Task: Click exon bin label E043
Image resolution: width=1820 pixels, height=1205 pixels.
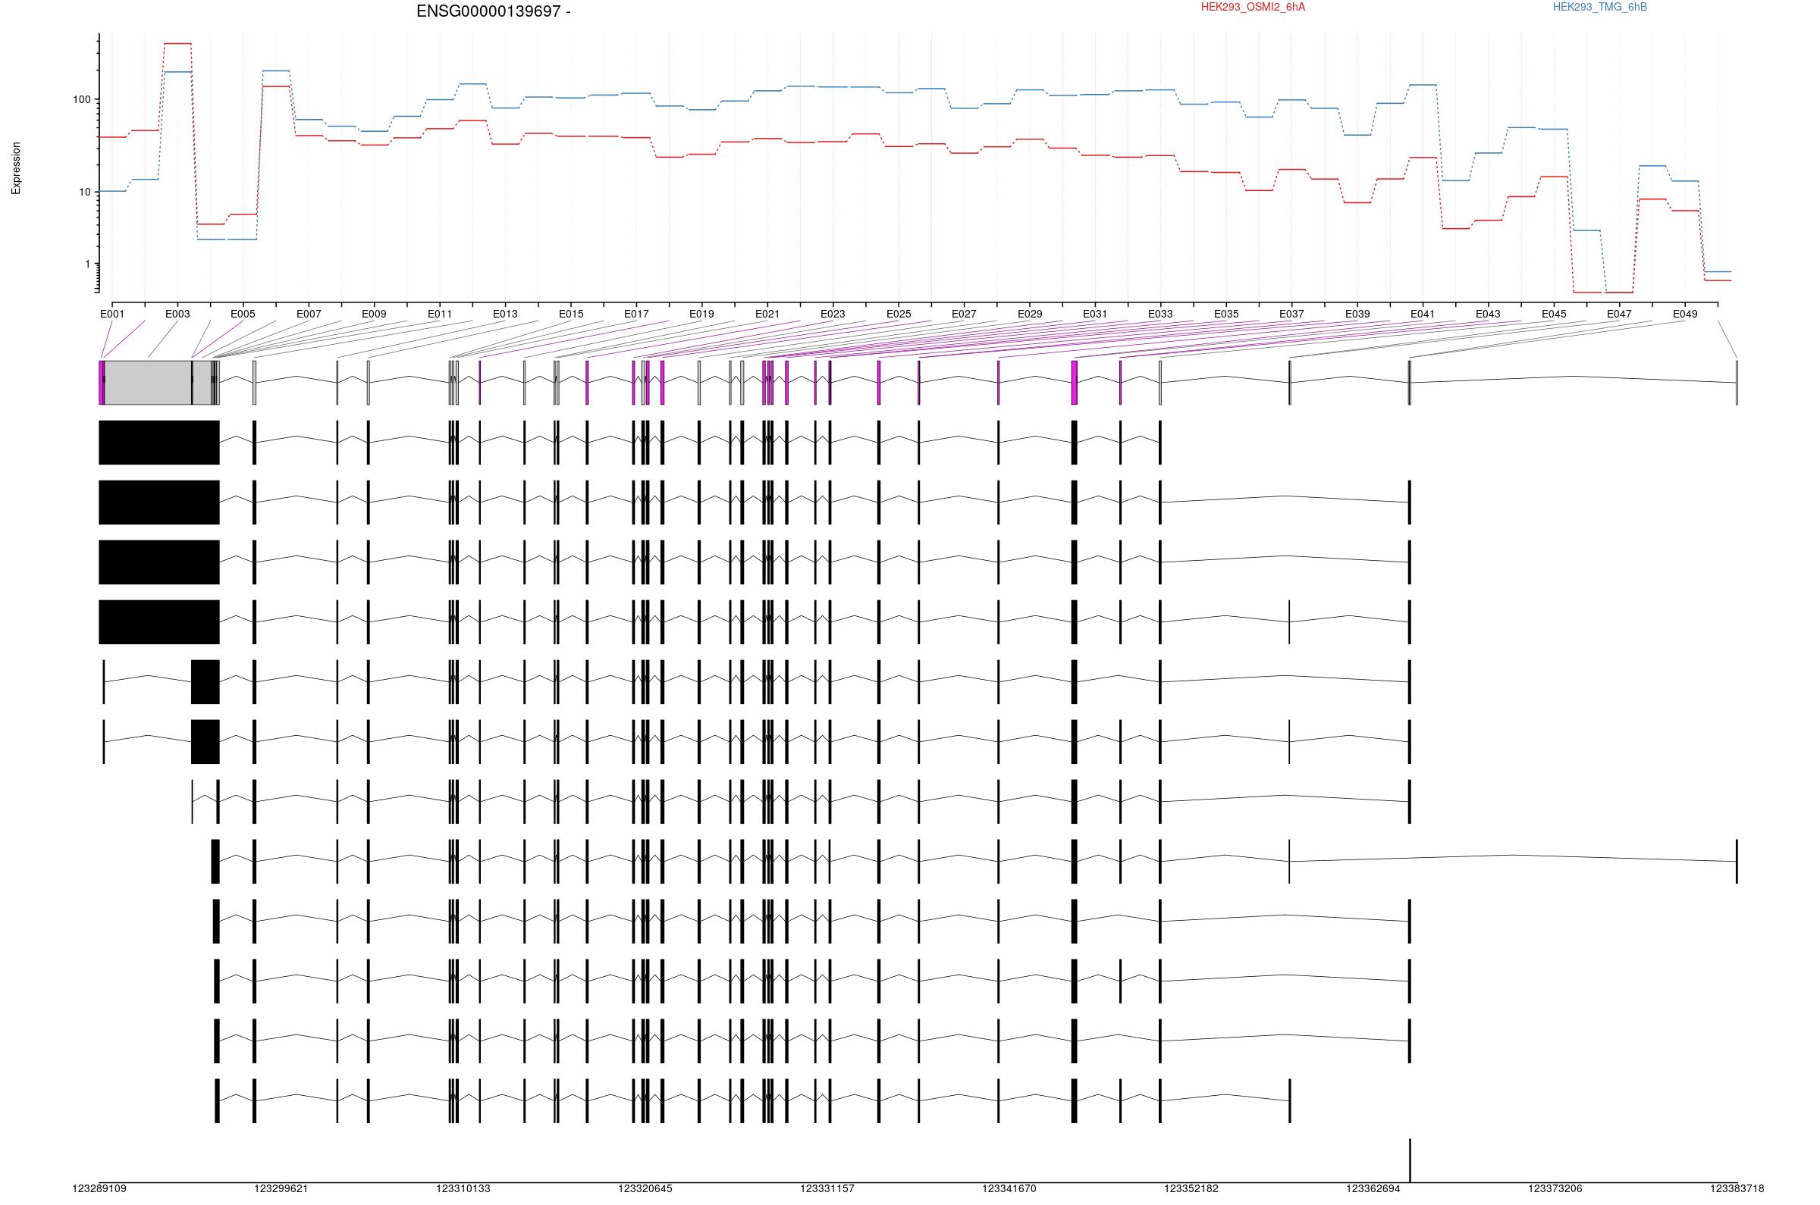Action: (1488, 315)
